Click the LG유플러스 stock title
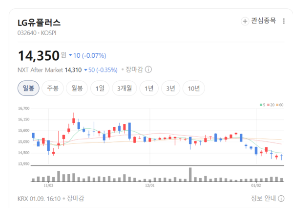Screen dimensions: 293x208 tap(39, 23)
